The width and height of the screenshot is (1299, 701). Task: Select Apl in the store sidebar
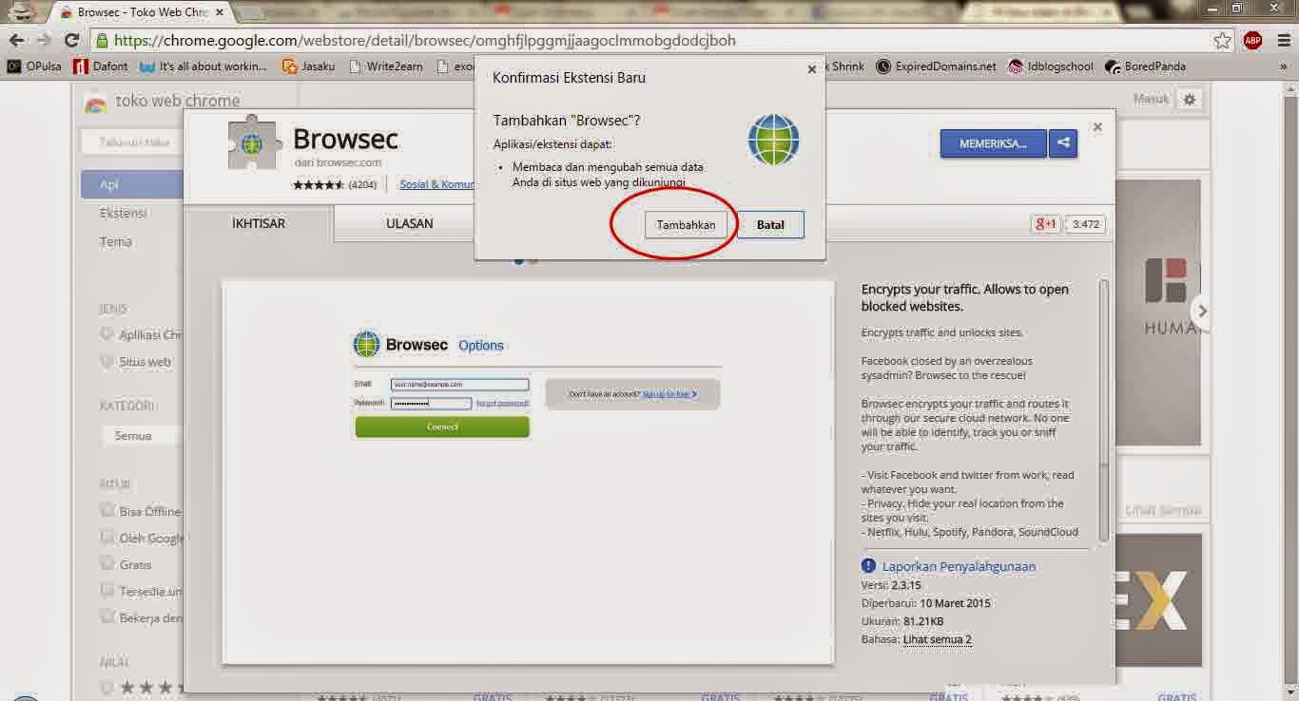click(x=132, y=184)
